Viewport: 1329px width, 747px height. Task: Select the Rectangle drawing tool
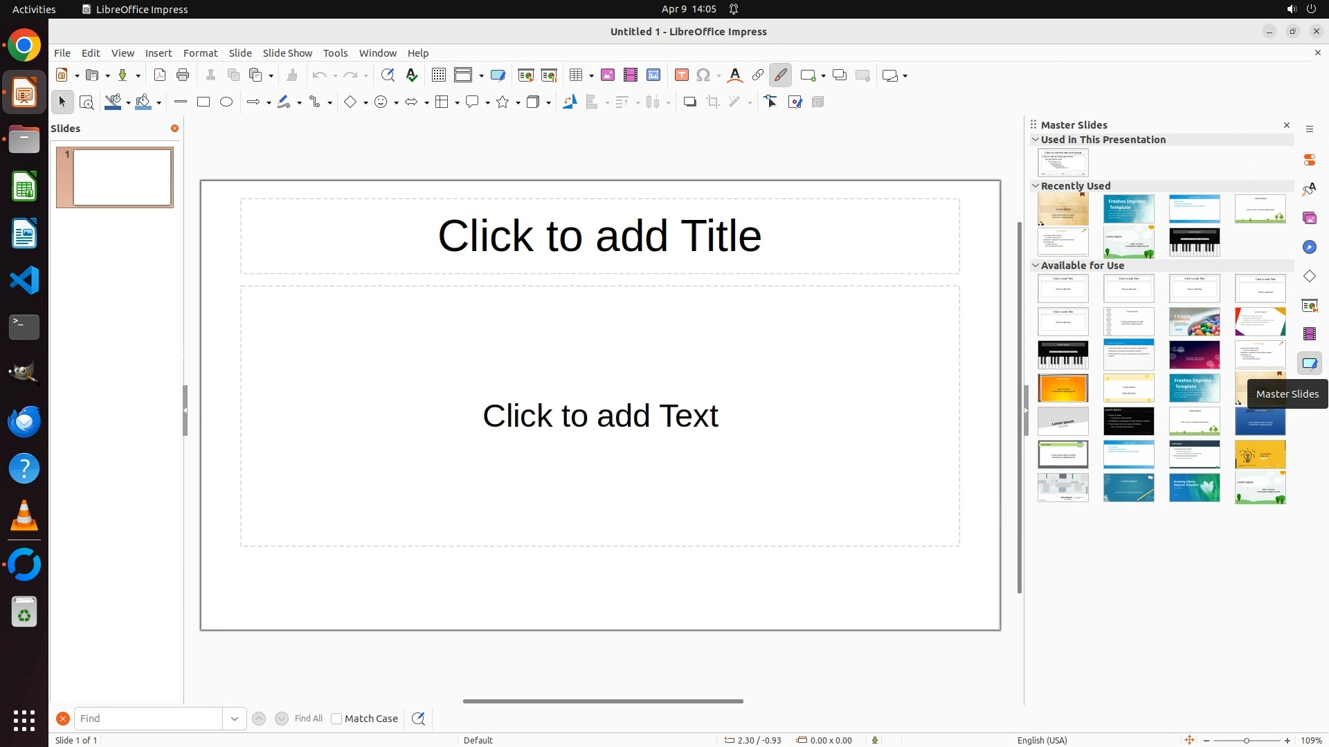[x=204, y=102]
